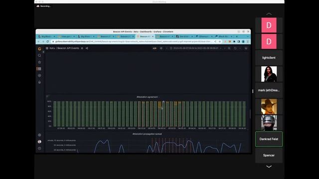The width and height of the screenshot is (319, 179).
Task: Go forward in the Chromium browser
Action: (x=43, y=41)
